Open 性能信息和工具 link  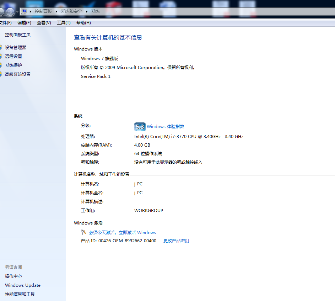pos(20,294)
